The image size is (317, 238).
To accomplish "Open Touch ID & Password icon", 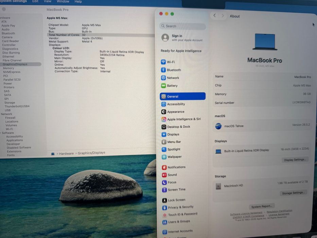I will pyautogui.click(x=165, y=215).
